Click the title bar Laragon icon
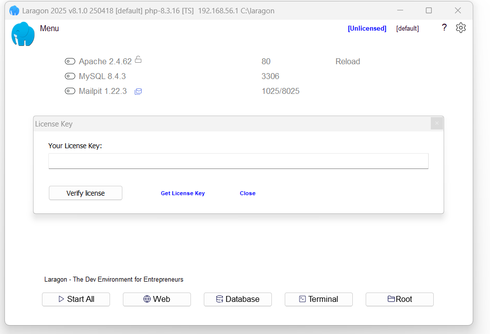This screenshot has height=334, width=490. [14, 11]
